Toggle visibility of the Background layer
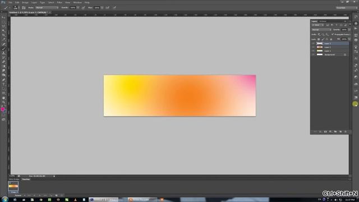The height and width of the screenshot is (202, 359). click(313, 54)
